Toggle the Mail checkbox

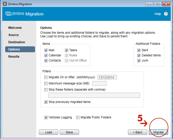pos(46,50)
